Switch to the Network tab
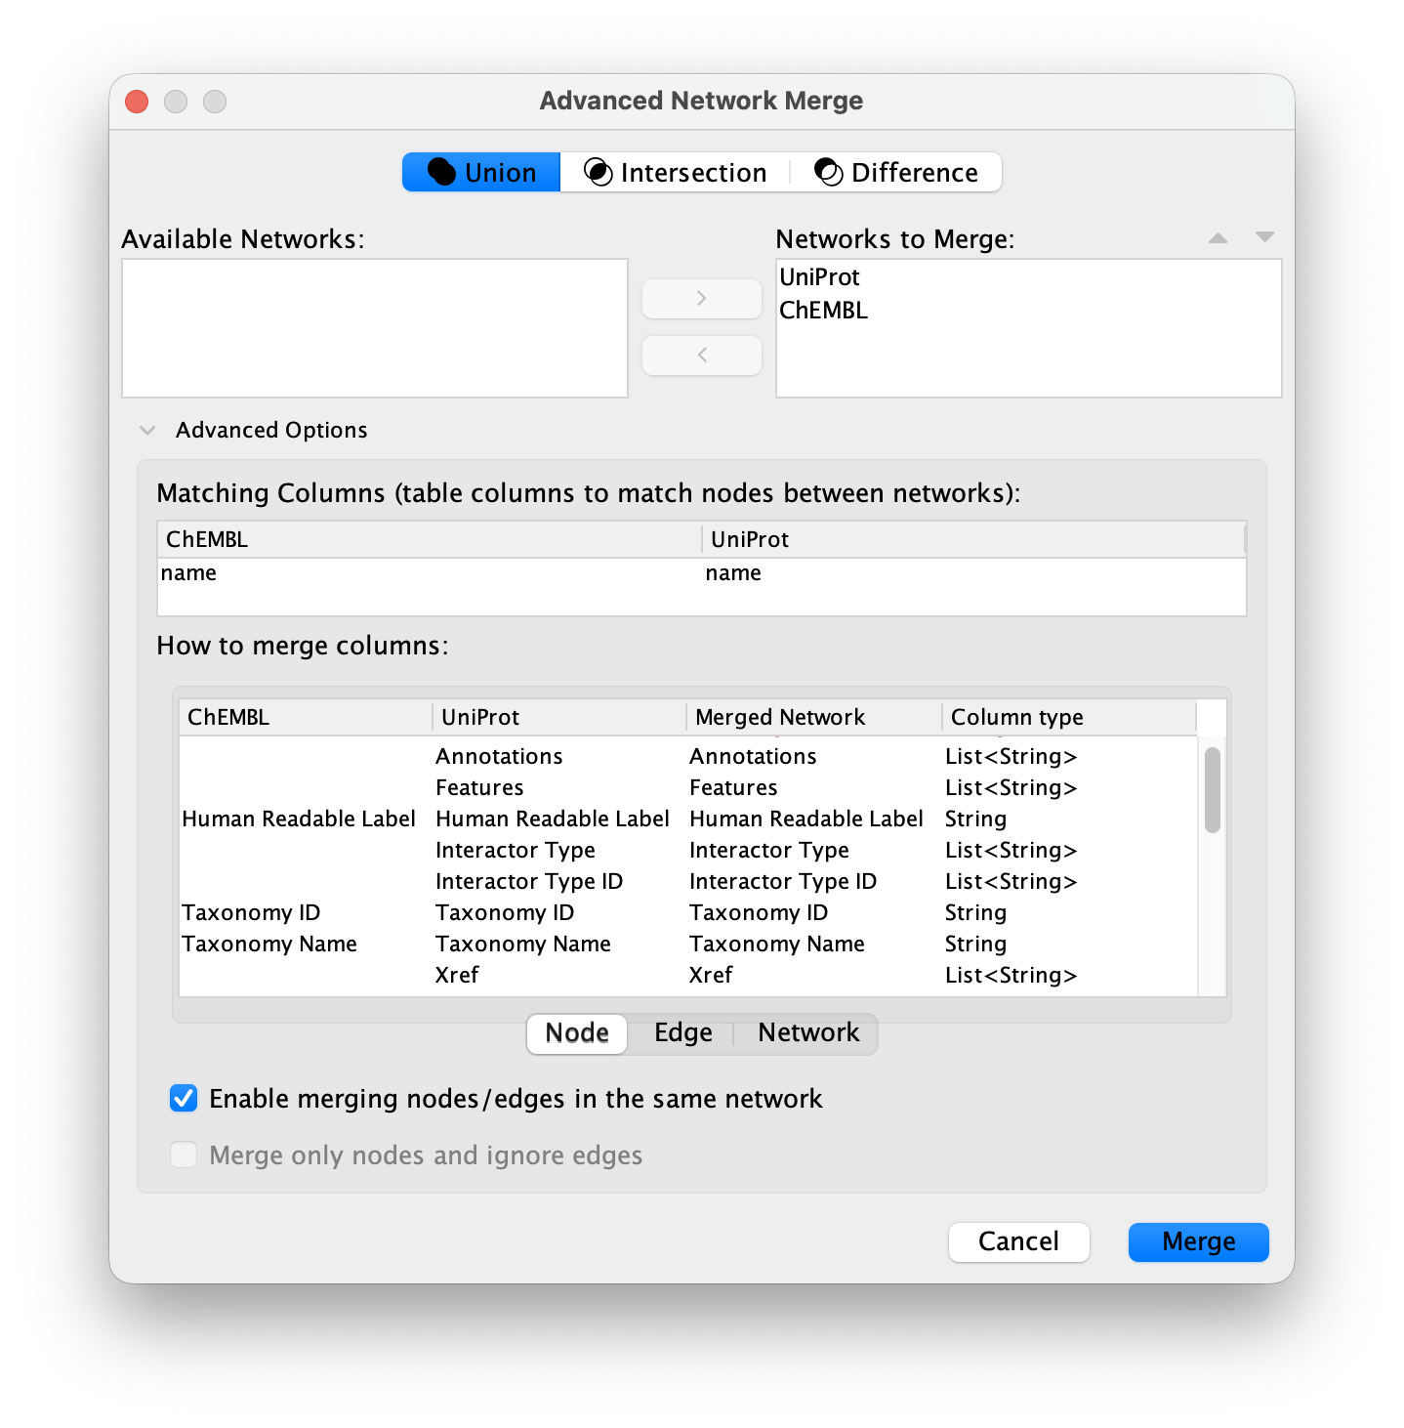This screenshot has height=1428, width=1404. tap(807, 1033)
